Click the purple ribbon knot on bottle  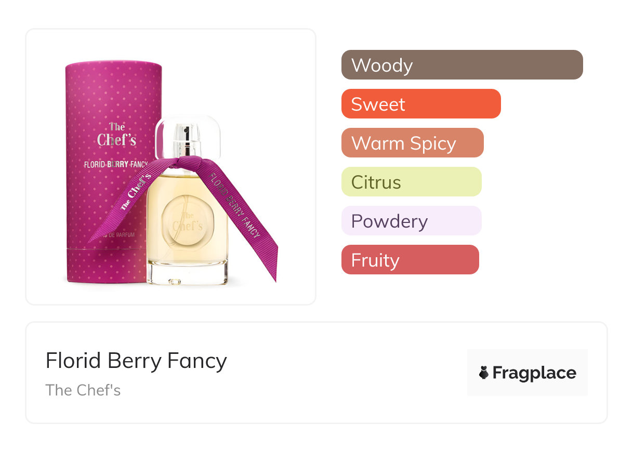(189, 164)
